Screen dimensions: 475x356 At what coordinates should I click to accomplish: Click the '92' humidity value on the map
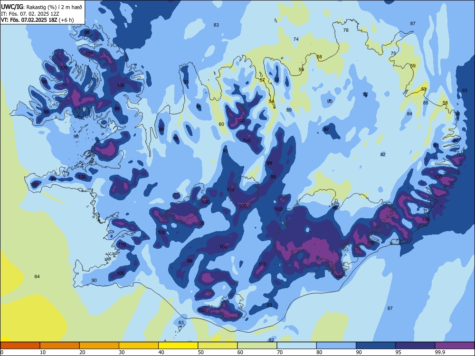(x=365, y=94)
